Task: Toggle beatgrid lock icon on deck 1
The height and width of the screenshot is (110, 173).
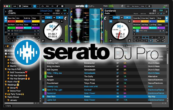Action: [x=43, y=21]
